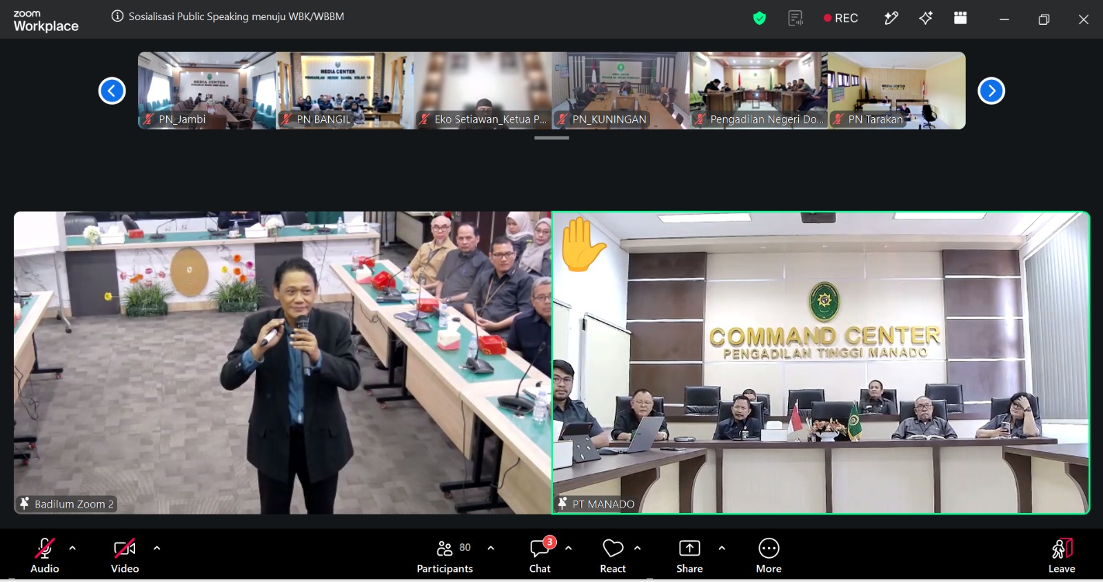Unmute using the Audio microphone icon
Image resolution: width=1103 pixels, height=582 pixels.
click(x=45, y=549)
